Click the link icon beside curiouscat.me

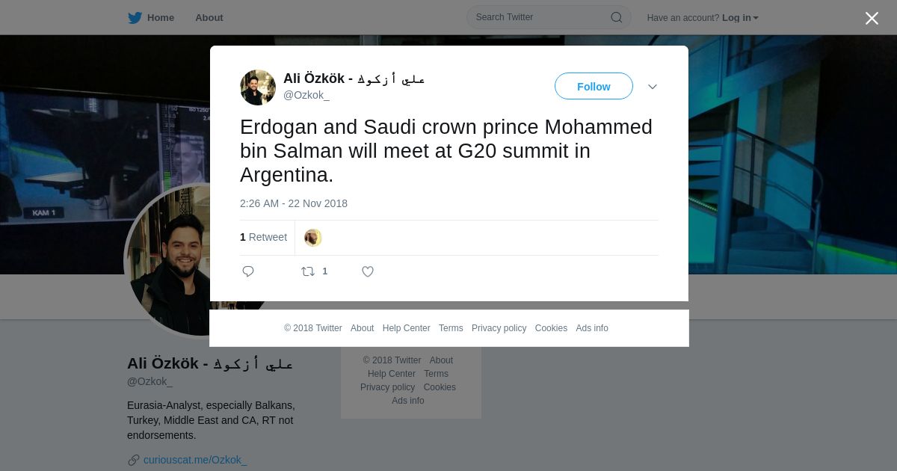click(x=134, y=460)
